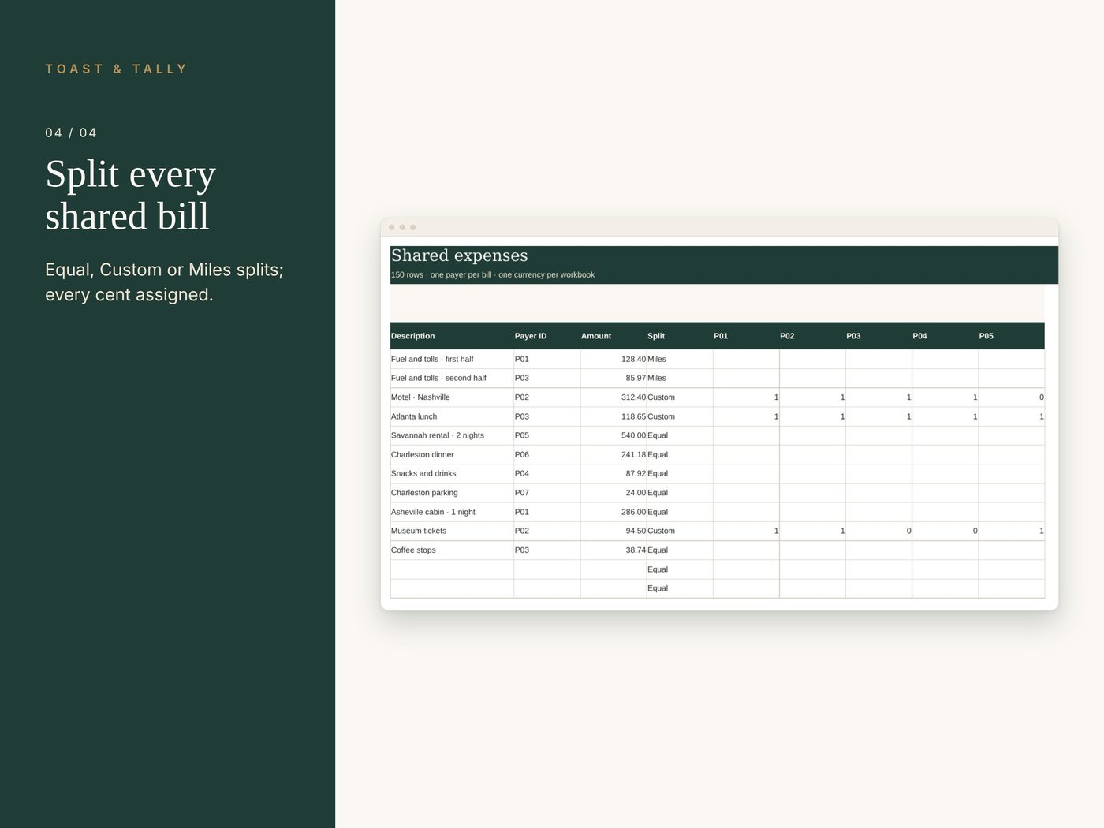Click the 241.18 amount cell
The image size is (1104, 828).
pyautogui.click(x=614, y=455)
